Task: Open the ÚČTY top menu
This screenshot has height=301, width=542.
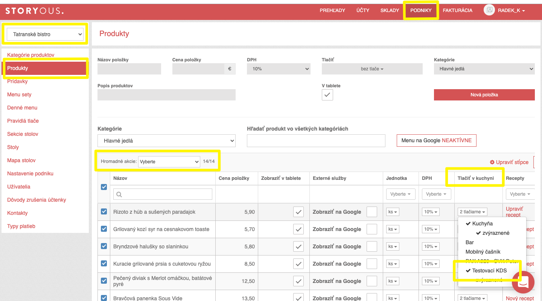Action: point(363,11)
